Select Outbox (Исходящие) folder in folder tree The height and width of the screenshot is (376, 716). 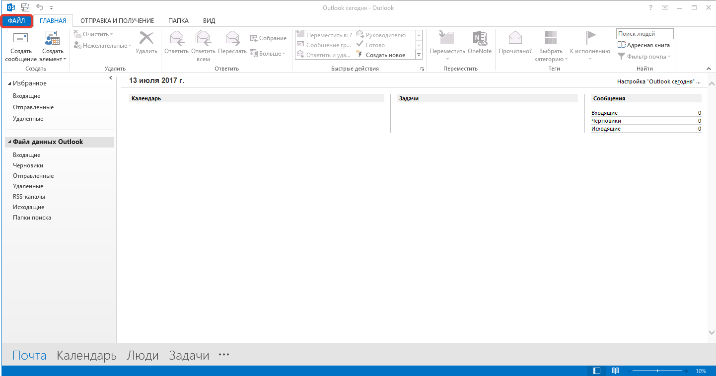(x=28, y=207)
